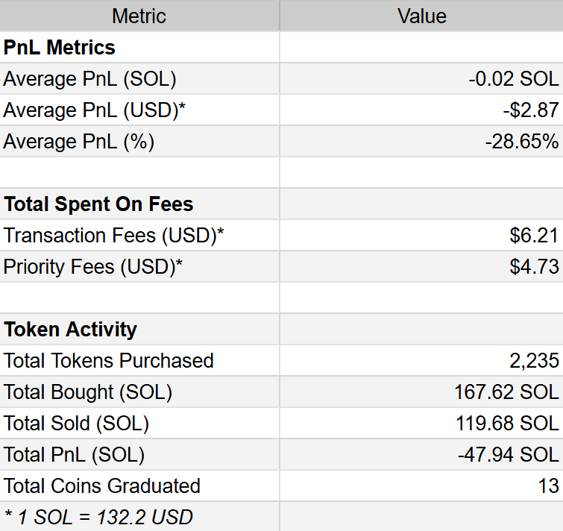Select the Average PnL (%) label
The width and height of the screenshot is (563, 531).
pyautogui.click(x=78, y=141)
